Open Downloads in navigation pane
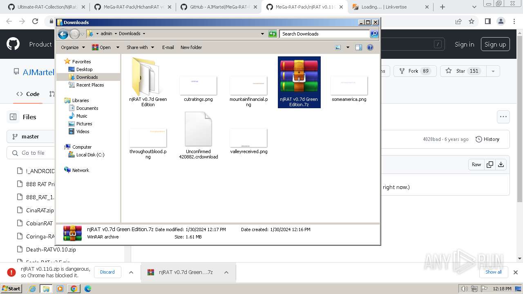 [x=87, y=77]
